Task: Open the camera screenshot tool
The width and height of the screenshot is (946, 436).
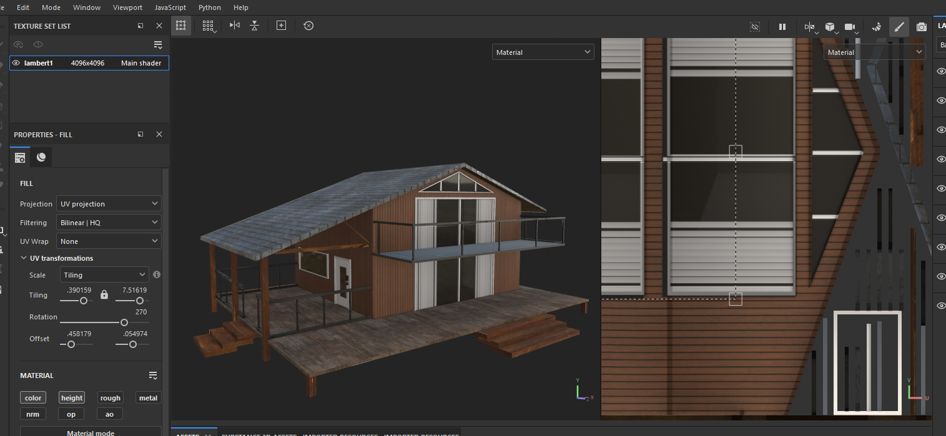Action: pos(921,27)
